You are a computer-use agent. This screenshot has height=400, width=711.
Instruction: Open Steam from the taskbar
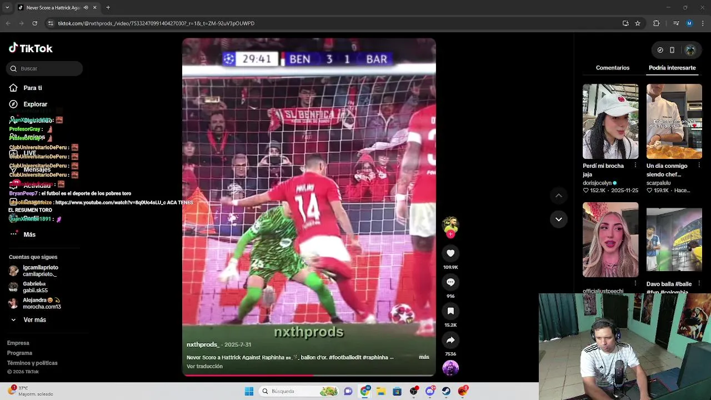coord(446,391)
